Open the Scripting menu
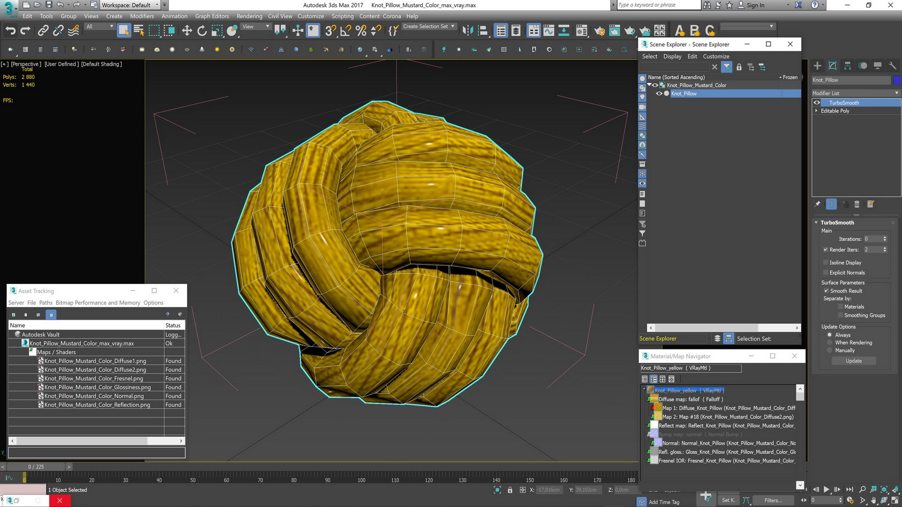Screen dimensions: 902x507 [342, 16]
